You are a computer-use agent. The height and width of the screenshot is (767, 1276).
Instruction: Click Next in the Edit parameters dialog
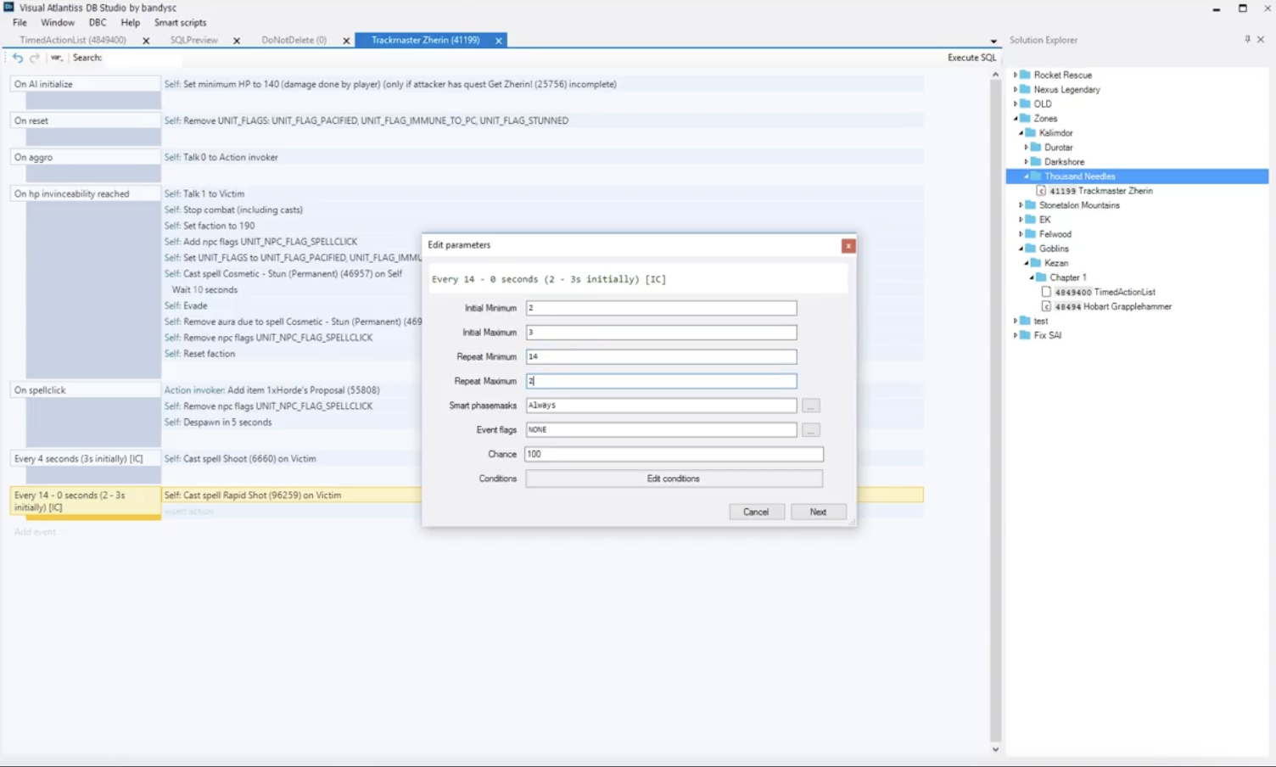[817, 512]
